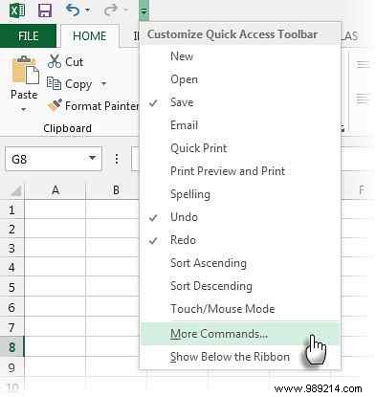Click the Undo arrow icon
The image size is (376, 397).
(x=73, y=11)
